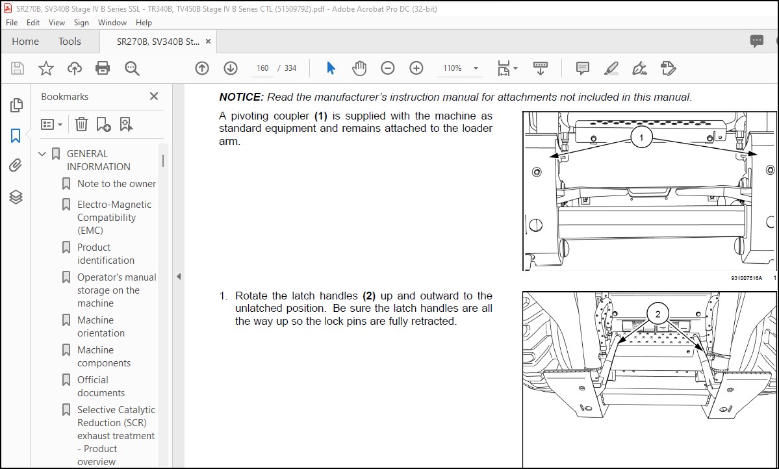Select the Hand pan tool

coord(359,68)
